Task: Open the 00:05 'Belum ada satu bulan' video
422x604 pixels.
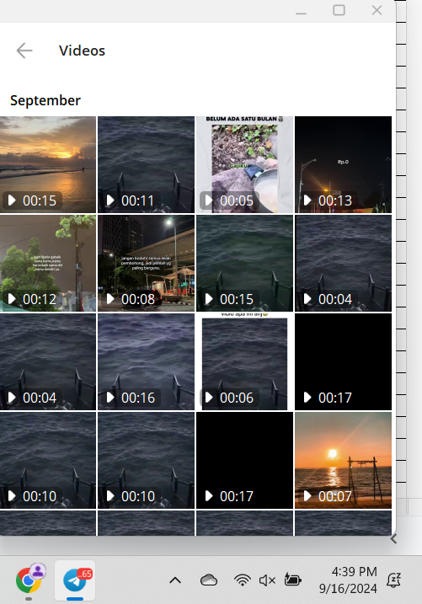Action: (244, 164)
